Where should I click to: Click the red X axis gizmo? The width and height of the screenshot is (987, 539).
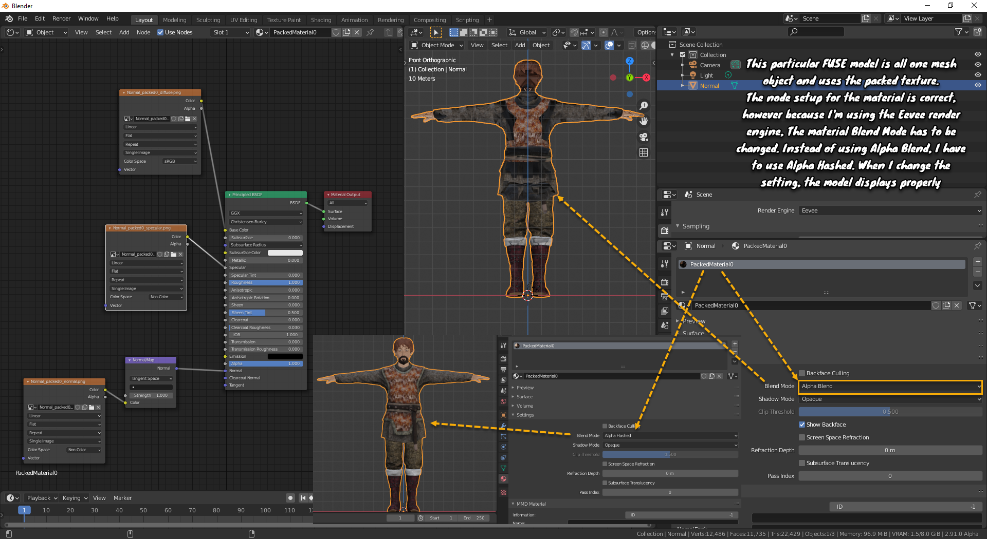click(x=646, y=78)
